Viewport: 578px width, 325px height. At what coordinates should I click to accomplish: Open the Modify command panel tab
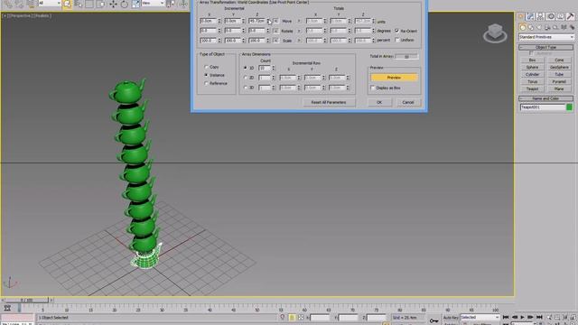coord(530,16)
